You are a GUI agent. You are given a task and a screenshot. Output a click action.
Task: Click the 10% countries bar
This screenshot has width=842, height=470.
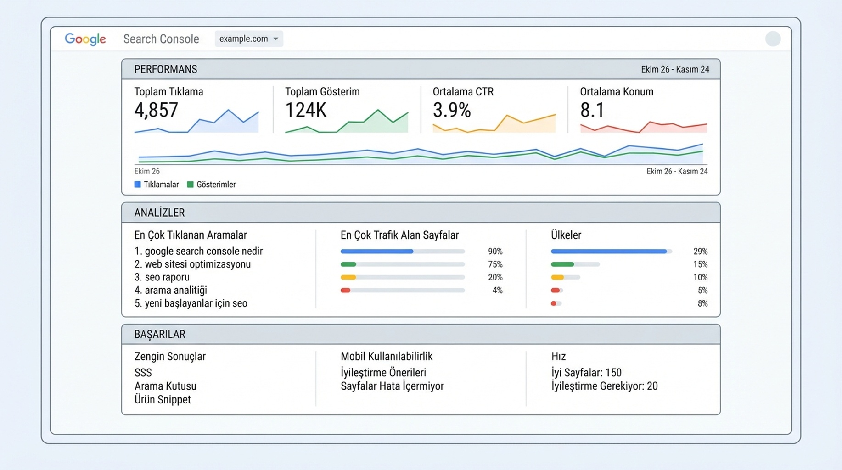pyautogui.click(x=566, y=277)
